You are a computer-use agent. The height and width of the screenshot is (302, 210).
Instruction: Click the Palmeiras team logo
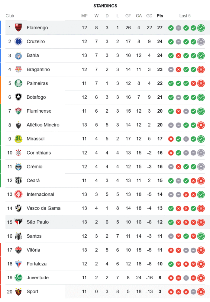click(18, 83)
